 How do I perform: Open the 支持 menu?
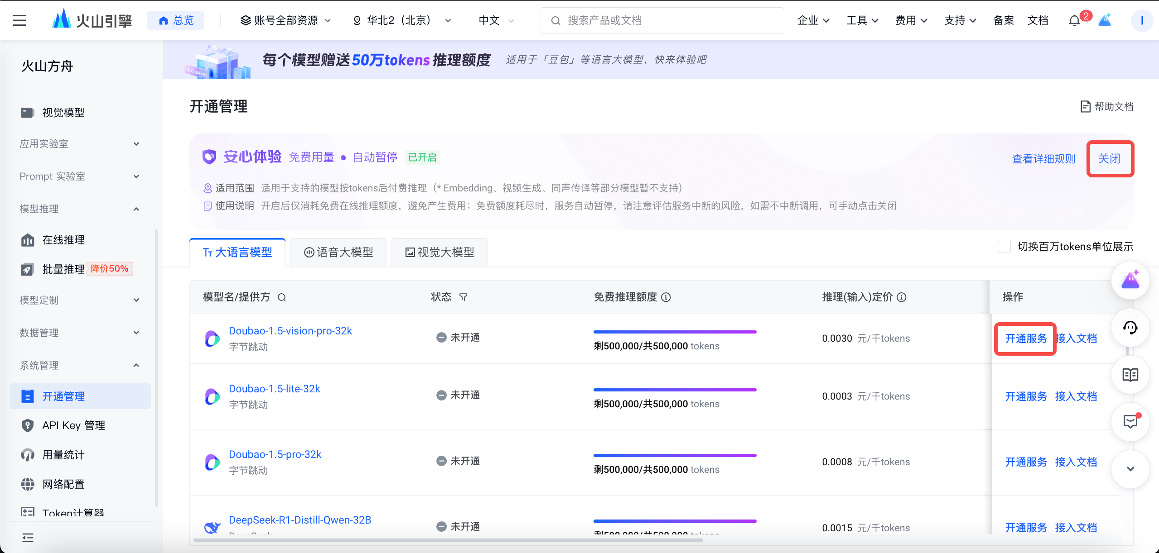click(960, 20)
